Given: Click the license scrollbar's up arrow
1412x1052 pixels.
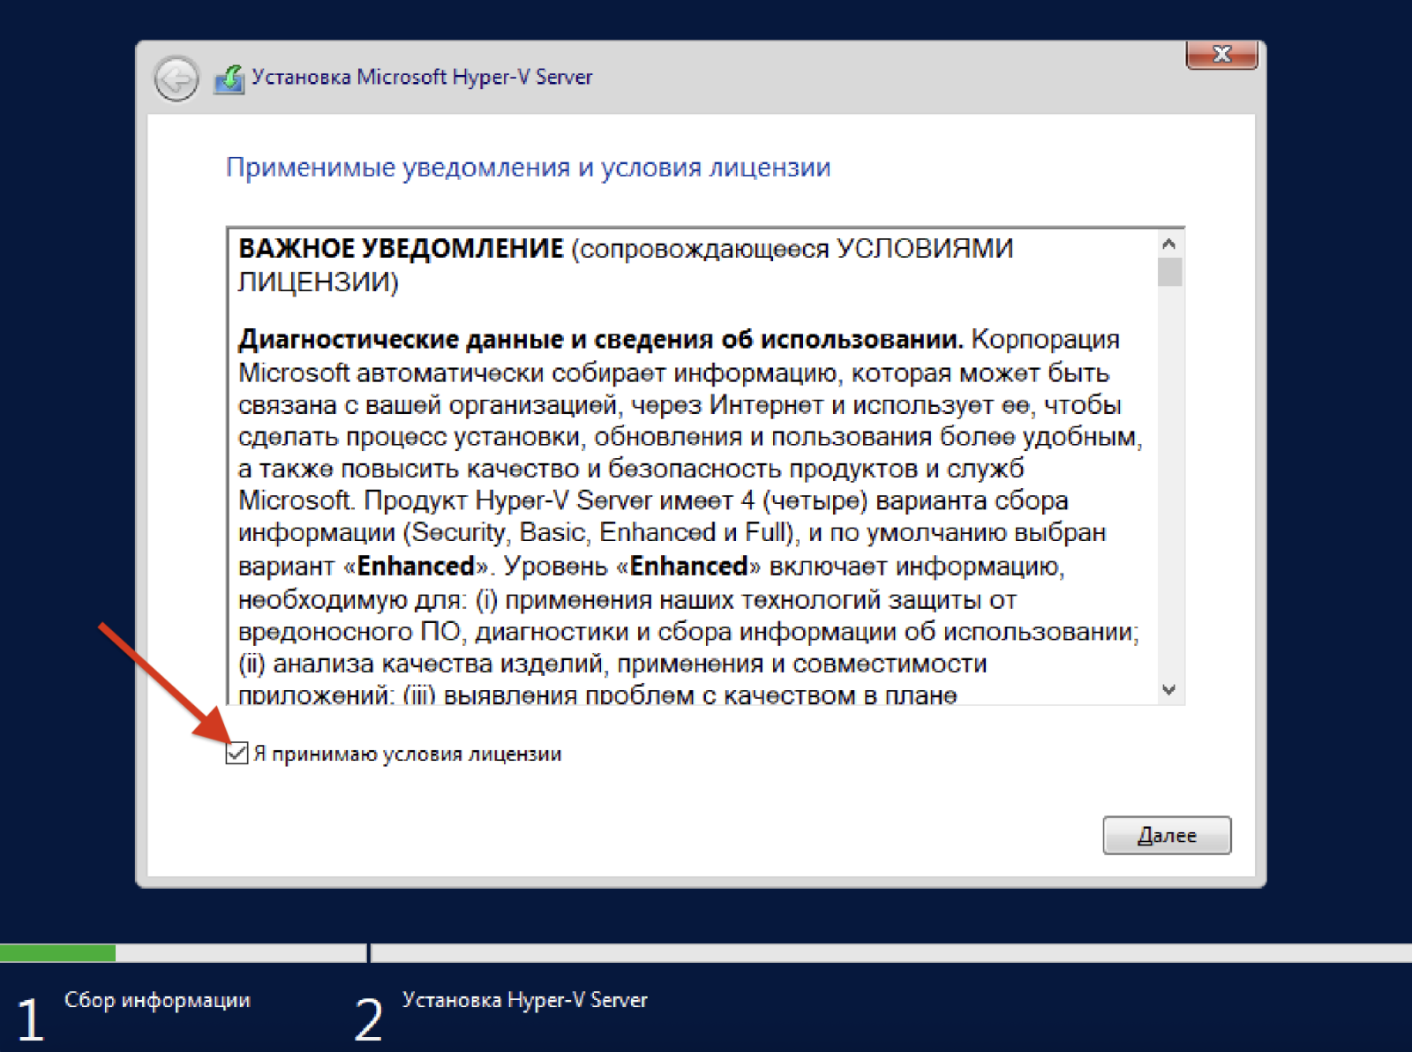Looking at the screenshot, I should pos(1169,244).
